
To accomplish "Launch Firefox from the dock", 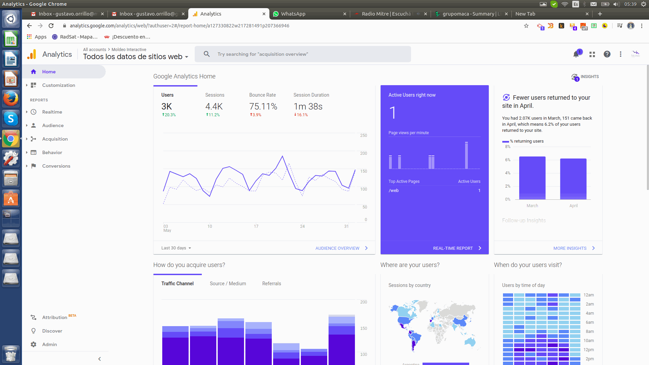I will 11,99.
